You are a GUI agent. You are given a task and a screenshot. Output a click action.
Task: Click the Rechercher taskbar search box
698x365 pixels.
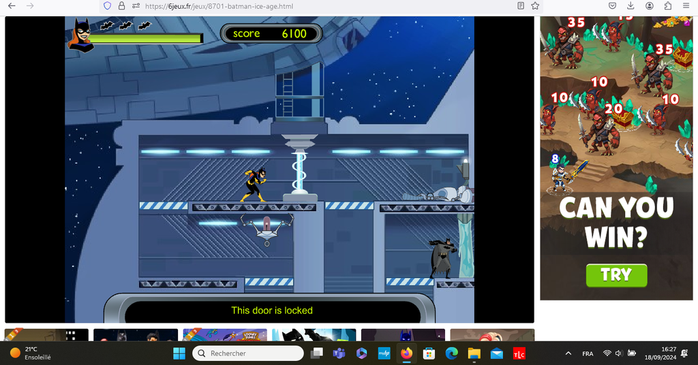[248, 353]
